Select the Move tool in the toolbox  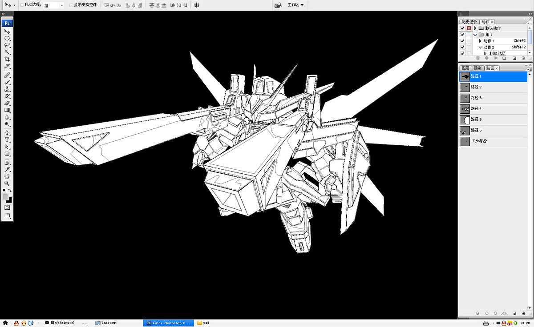tap(7, 32)
